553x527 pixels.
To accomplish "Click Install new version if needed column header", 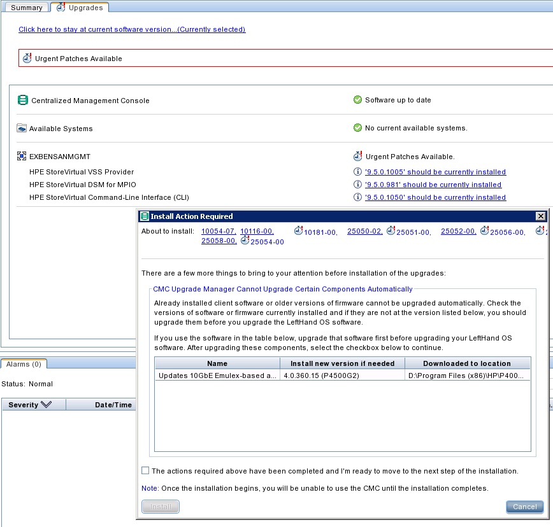I will point(343,363).
